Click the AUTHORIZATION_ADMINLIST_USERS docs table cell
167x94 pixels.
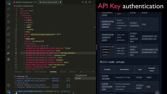[x=108, y=37]
